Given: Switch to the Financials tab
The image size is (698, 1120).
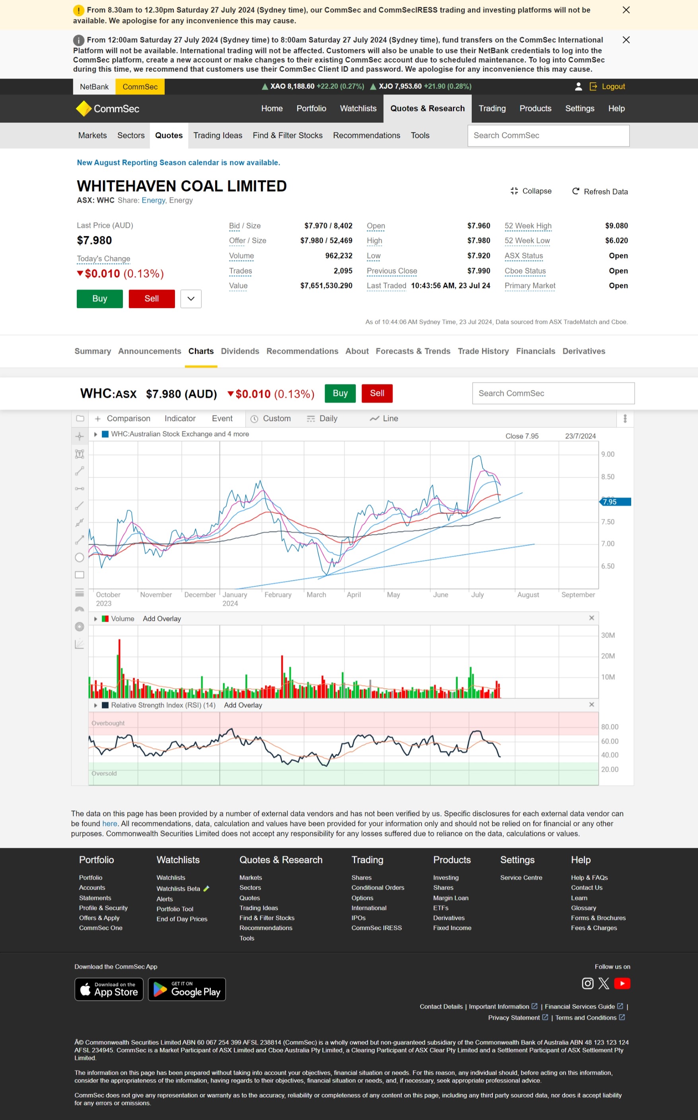Looking at the screenshot, I should (x=535, y=351).
